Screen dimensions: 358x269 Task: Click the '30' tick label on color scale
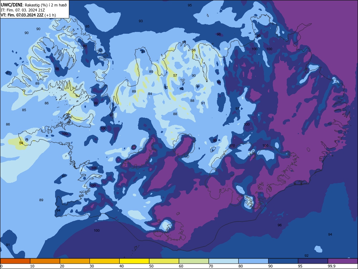[x=92, y=266]
